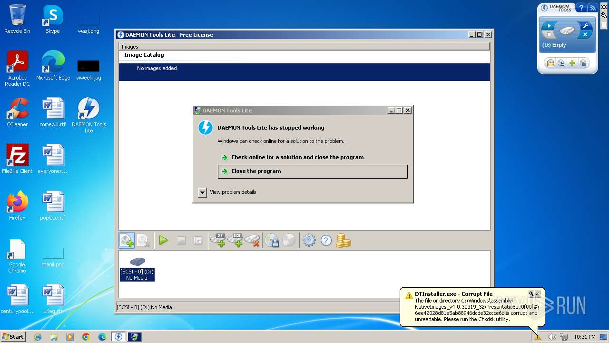Click the Remove Image toolbar icon
The height and width of the screenshot is (343, 609).
coord(144,241)
